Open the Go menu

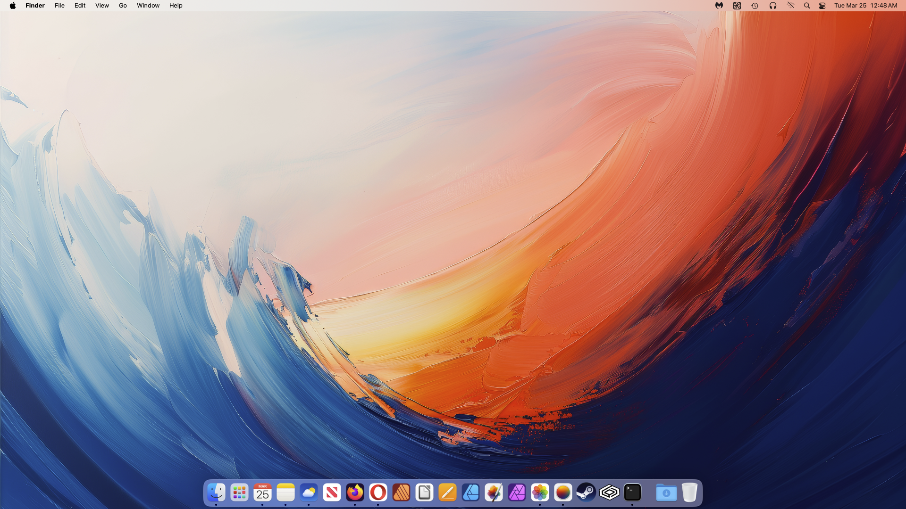(x=123, y=6)
